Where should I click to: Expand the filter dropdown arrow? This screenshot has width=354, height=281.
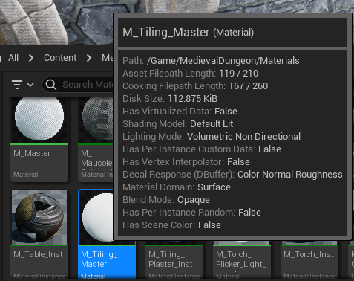pyautogui.click(x=30, y=85)
